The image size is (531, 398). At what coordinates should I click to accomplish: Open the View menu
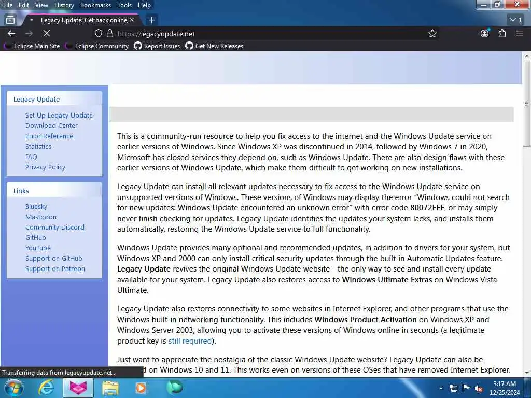(41, 5)
